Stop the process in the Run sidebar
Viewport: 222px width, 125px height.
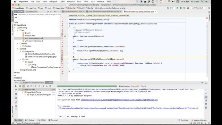[16, 94]
